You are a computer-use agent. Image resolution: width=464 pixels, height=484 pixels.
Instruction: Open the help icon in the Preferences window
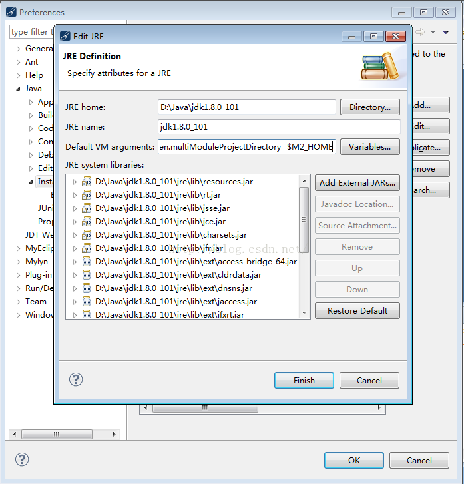point(22,459)
